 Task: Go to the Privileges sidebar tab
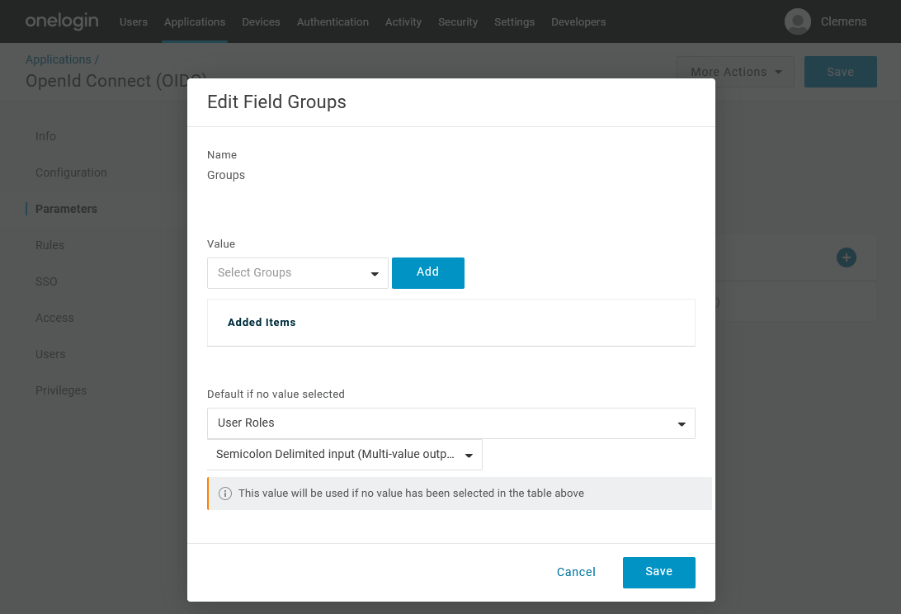[x=61, y=390]
